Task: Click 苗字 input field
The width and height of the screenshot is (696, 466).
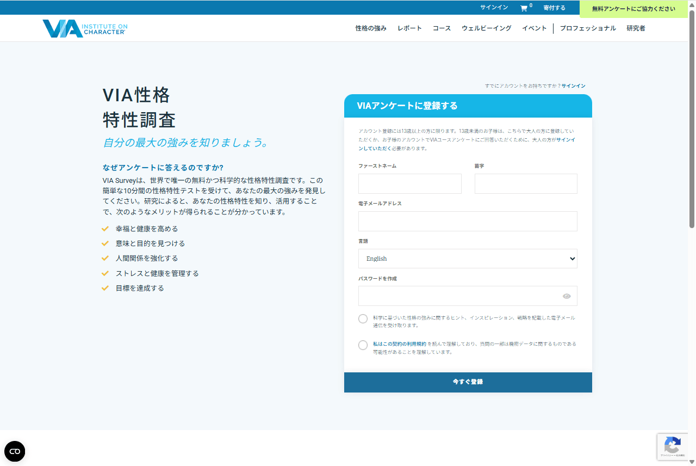Action: [x=526, y=184]
